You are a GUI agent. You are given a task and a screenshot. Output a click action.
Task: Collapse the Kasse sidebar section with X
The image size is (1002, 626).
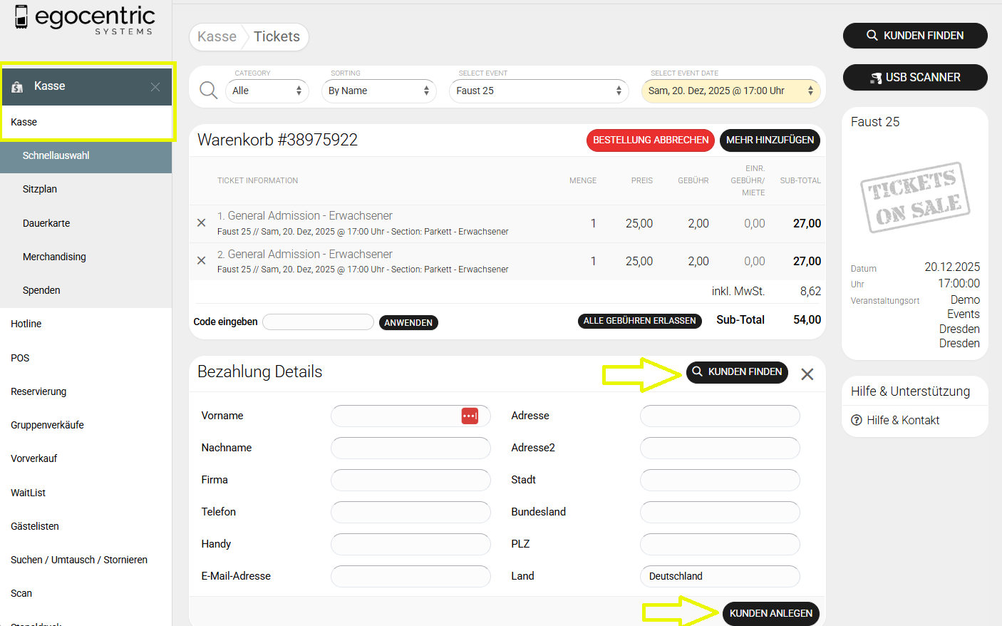click(155, 87)
